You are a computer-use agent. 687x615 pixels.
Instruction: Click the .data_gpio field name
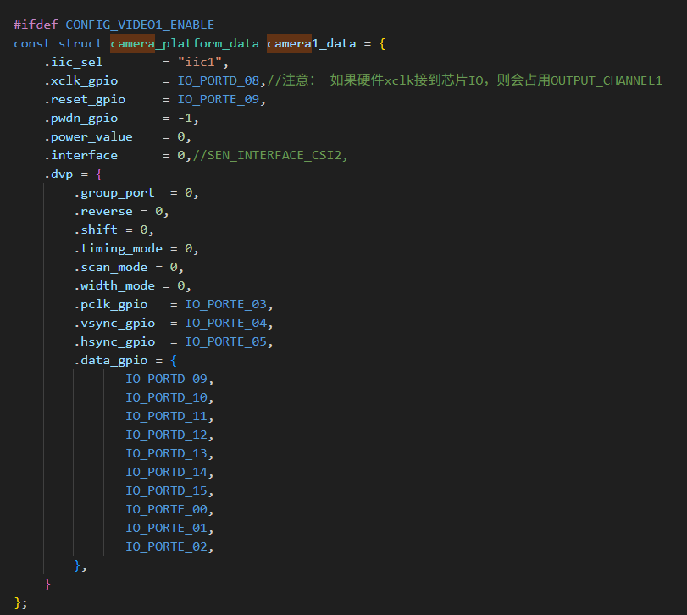pyautogui.click(x=110, y=361)
